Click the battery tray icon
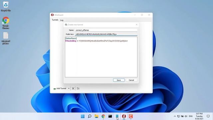213x120 pixels. click(182, 116)
